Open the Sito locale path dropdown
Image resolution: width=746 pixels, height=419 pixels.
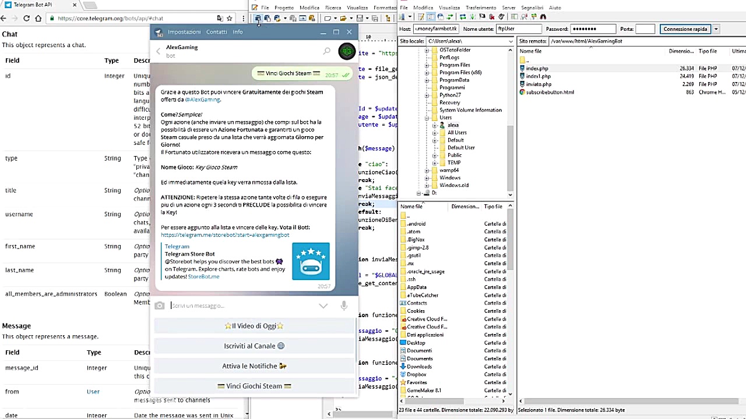pyautogui.click(x=511, y=41)
